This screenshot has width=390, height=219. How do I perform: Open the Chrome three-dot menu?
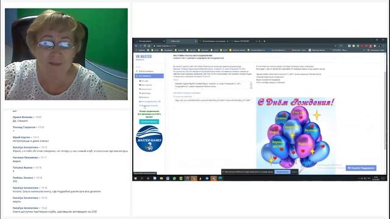383,46
